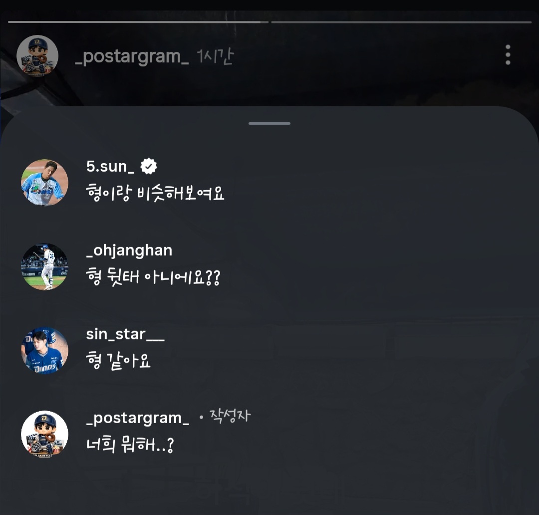Select the comment 형이랑 비슷해보여요

(x=155, y=194)
